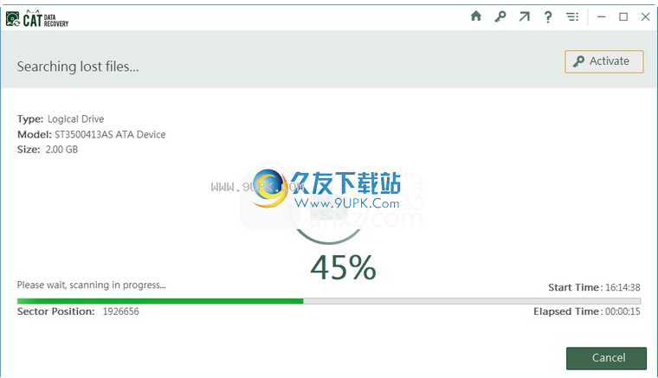Select Start Time 16:14:38 value
Image resolution: width=658 pixels, height=378 pixels.
pyautogui.click(x=623, y=287)
